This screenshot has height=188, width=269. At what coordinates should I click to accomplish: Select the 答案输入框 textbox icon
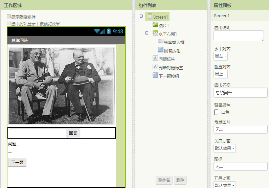(x=161, y=42)
